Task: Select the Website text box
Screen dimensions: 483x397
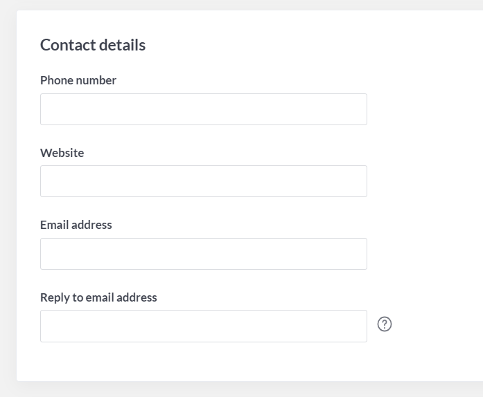Action: (204, 181)
